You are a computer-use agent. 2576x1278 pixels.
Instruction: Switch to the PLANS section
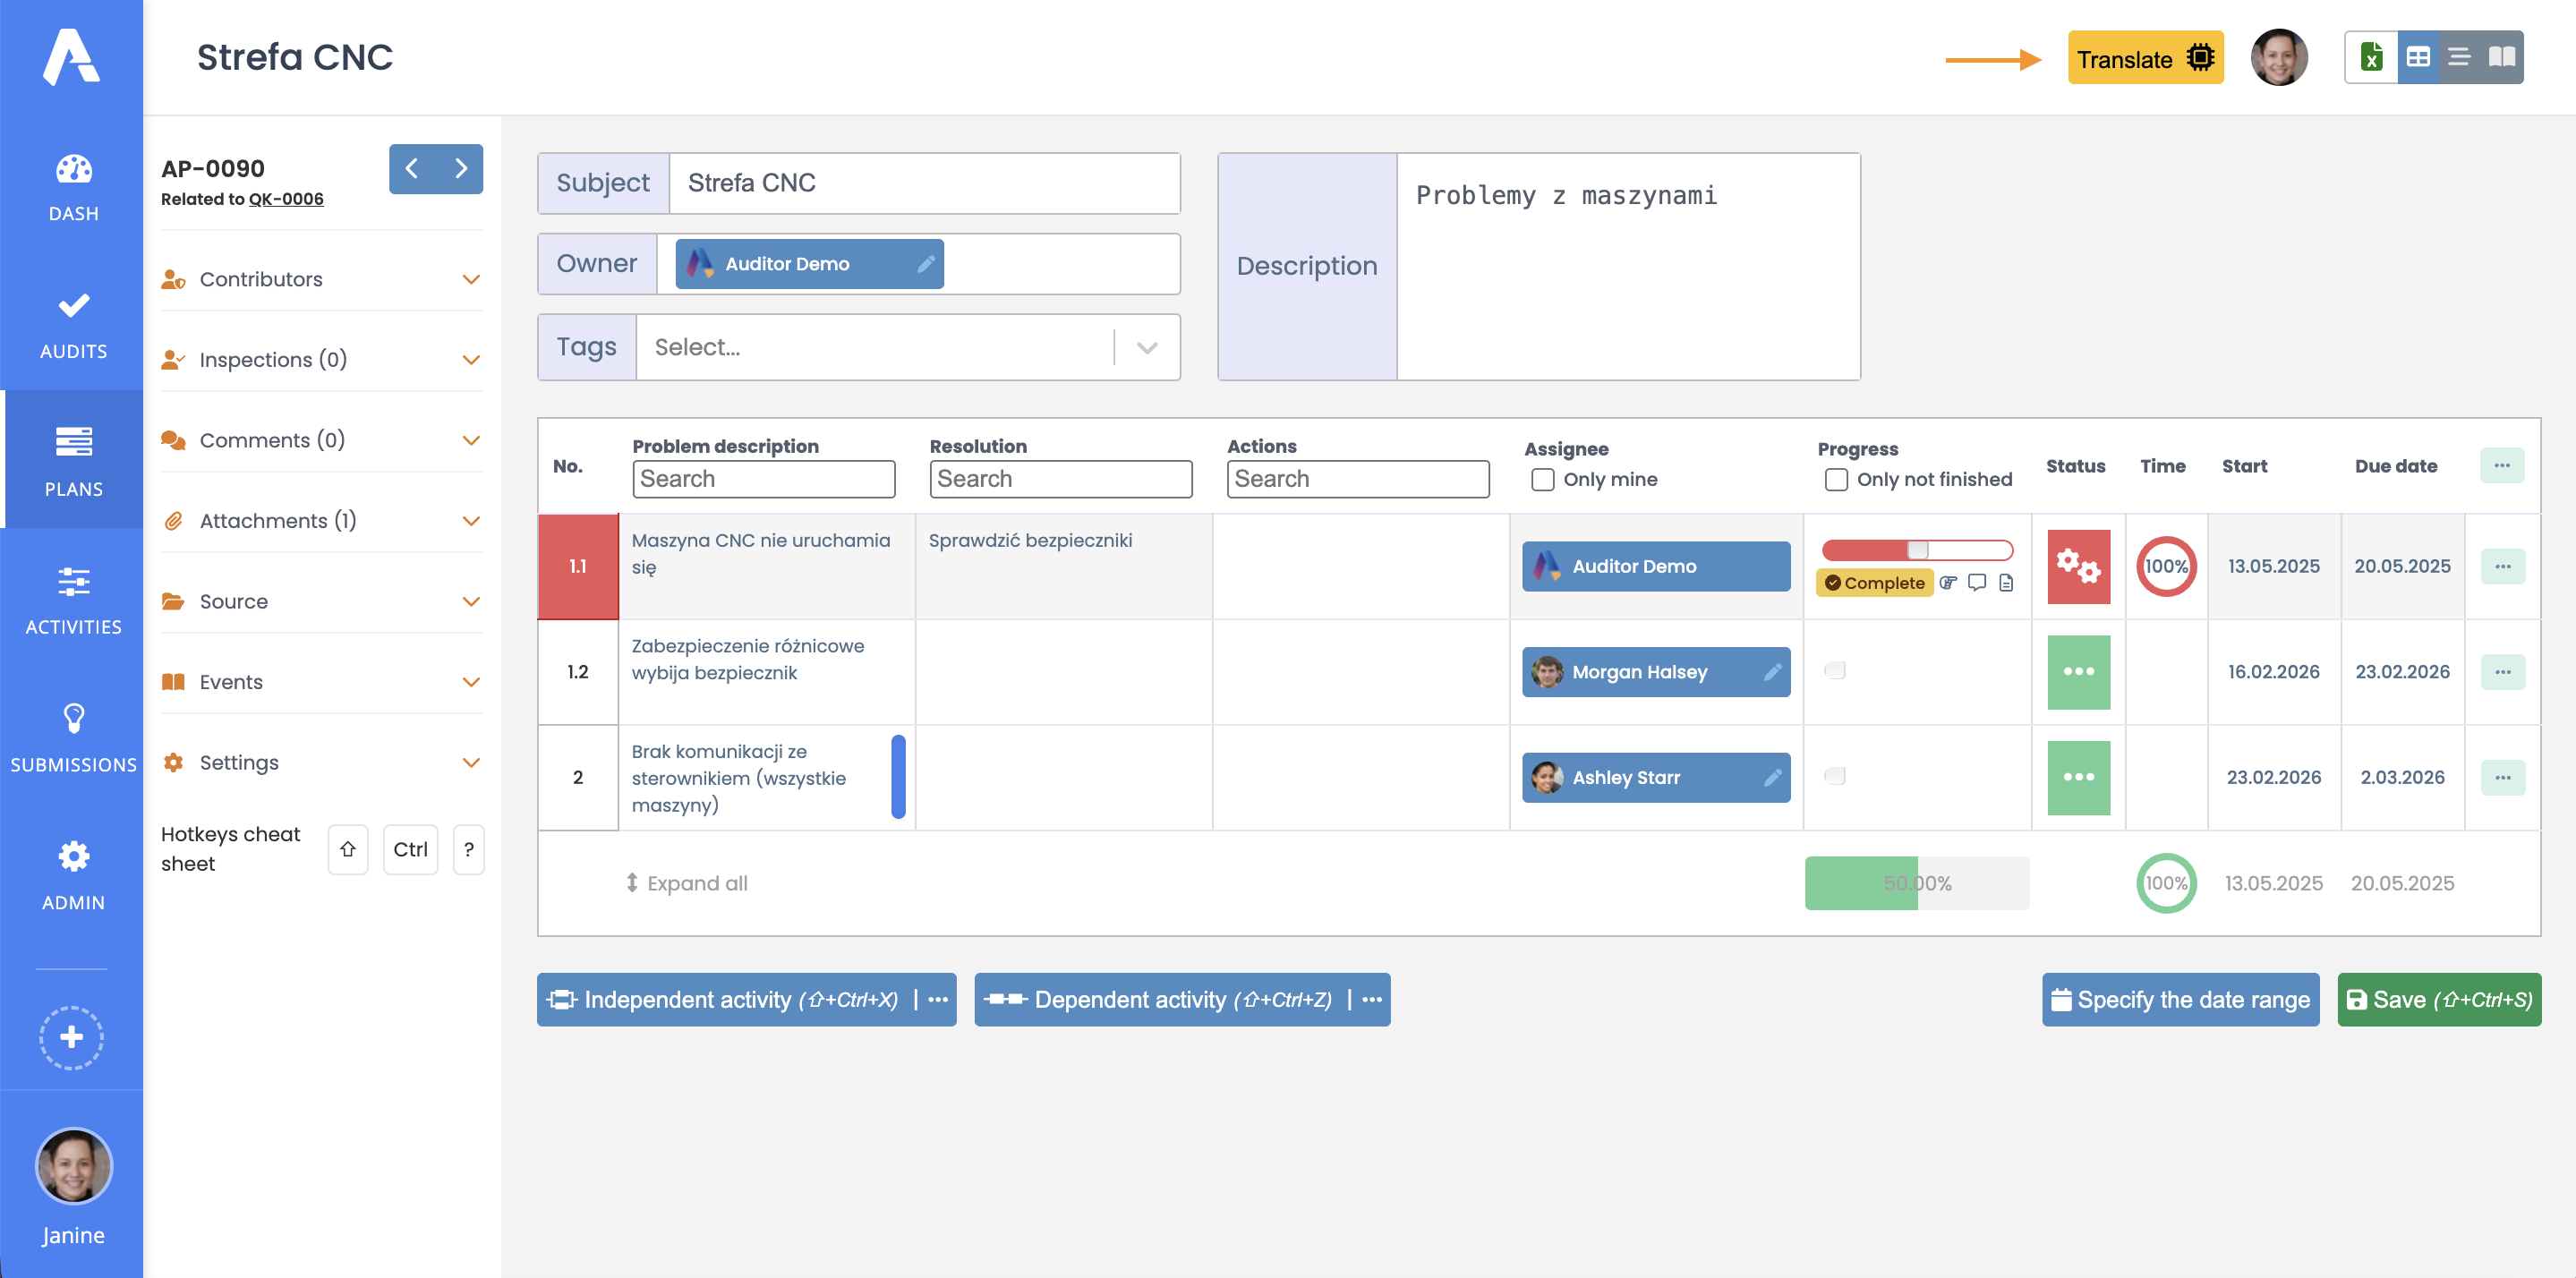coord(72,460)
